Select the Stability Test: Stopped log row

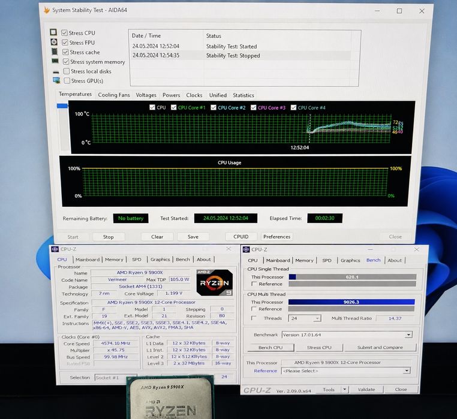pos(240,55)
